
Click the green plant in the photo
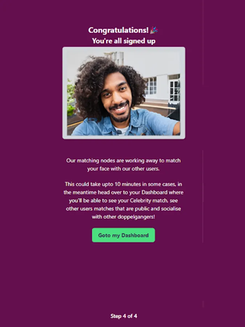(x=71, y=98)
